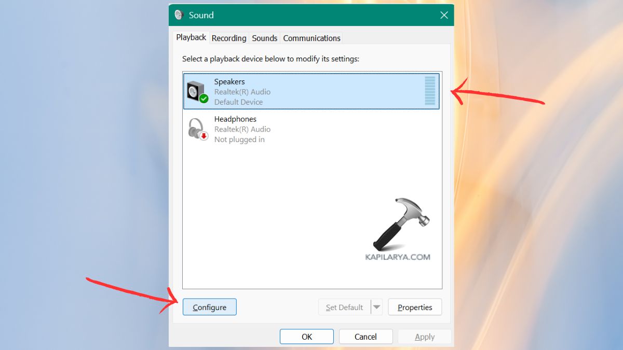Image resolution: width=623 pixels, height=350 pixels.
Task: Select the Speakers device name
Action: click(x=229, y=82)
